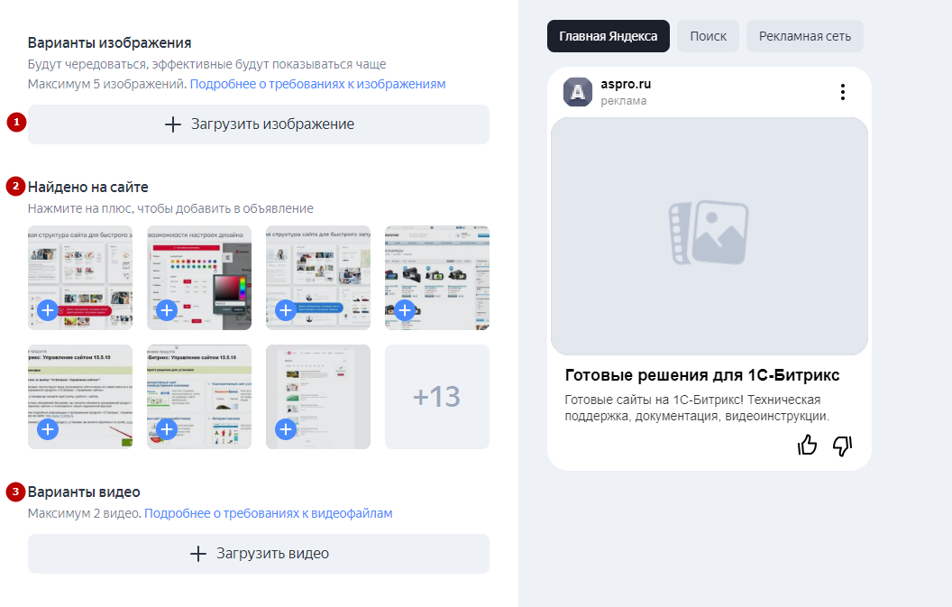Open Подробнее о требованиях к изображениям link
Image resolution: width=952 pixels, height=607 pixels.
pyautogui.click(x=317, y=84)
